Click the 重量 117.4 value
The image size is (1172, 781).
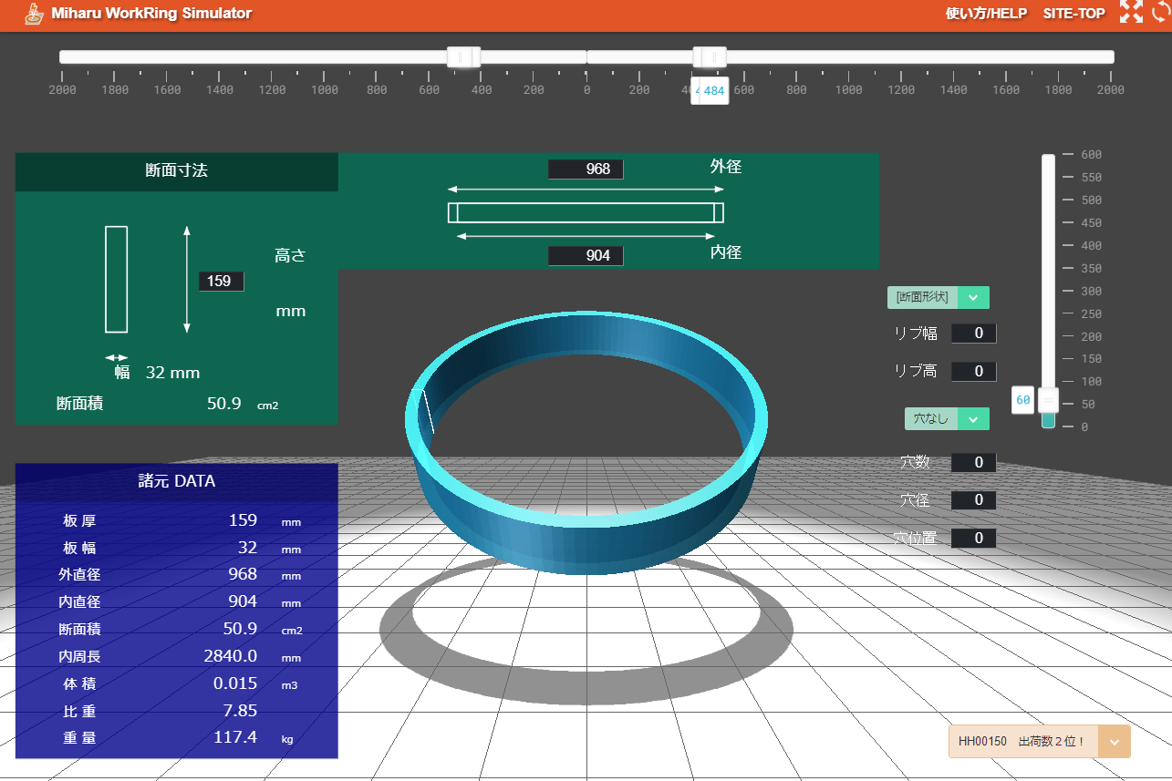point(235,737)
